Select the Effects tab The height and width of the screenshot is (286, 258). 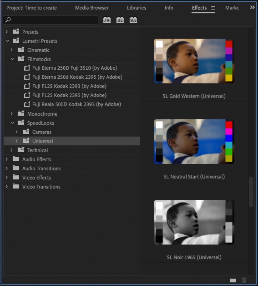click(199, 8)
